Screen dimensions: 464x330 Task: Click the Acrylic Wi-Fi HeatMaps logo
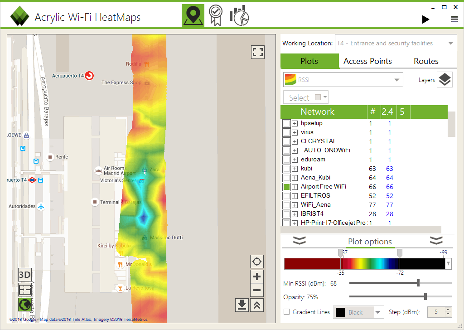tap(19, 16)
